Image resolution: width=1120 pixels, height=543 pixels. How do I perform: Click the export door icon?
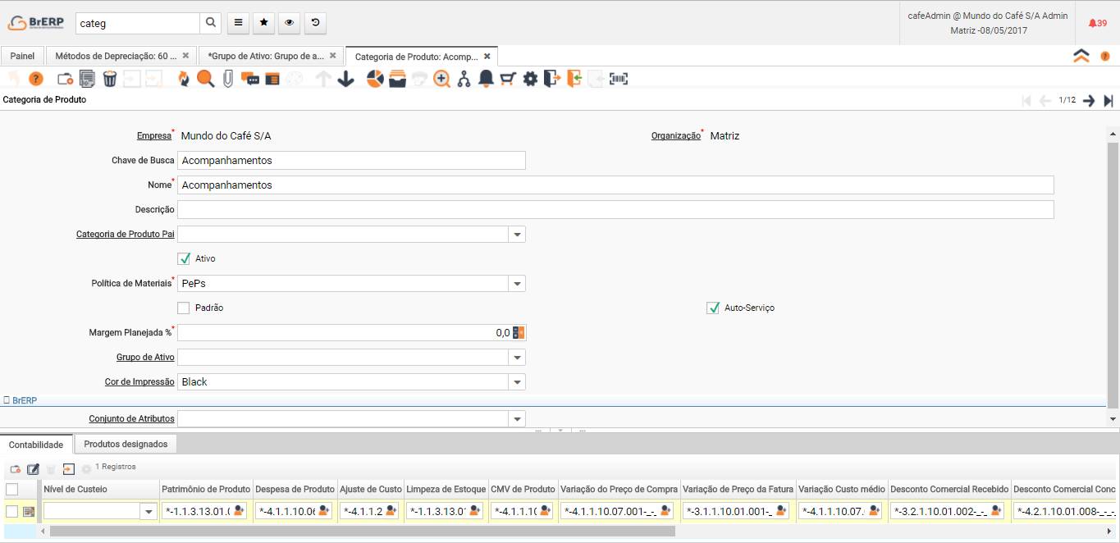pos(552,79)
